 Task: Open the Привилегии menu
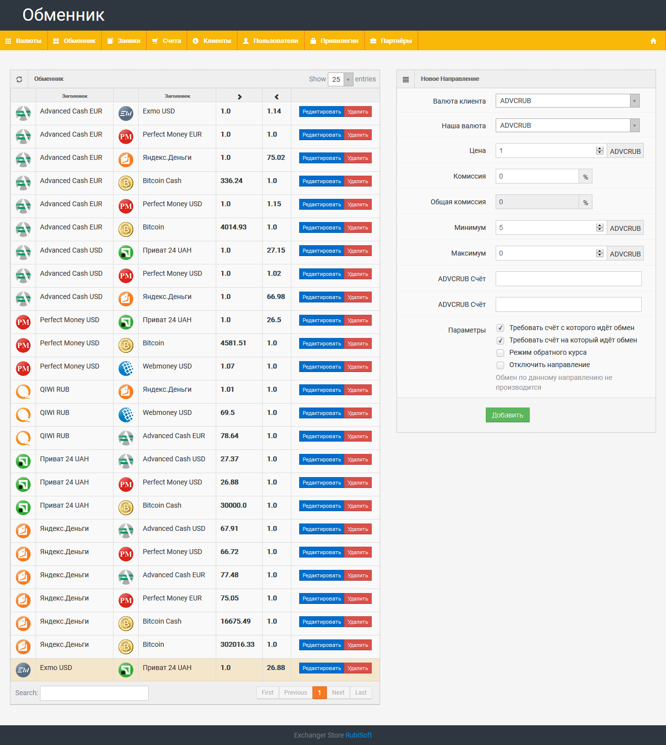click(335, 41)
